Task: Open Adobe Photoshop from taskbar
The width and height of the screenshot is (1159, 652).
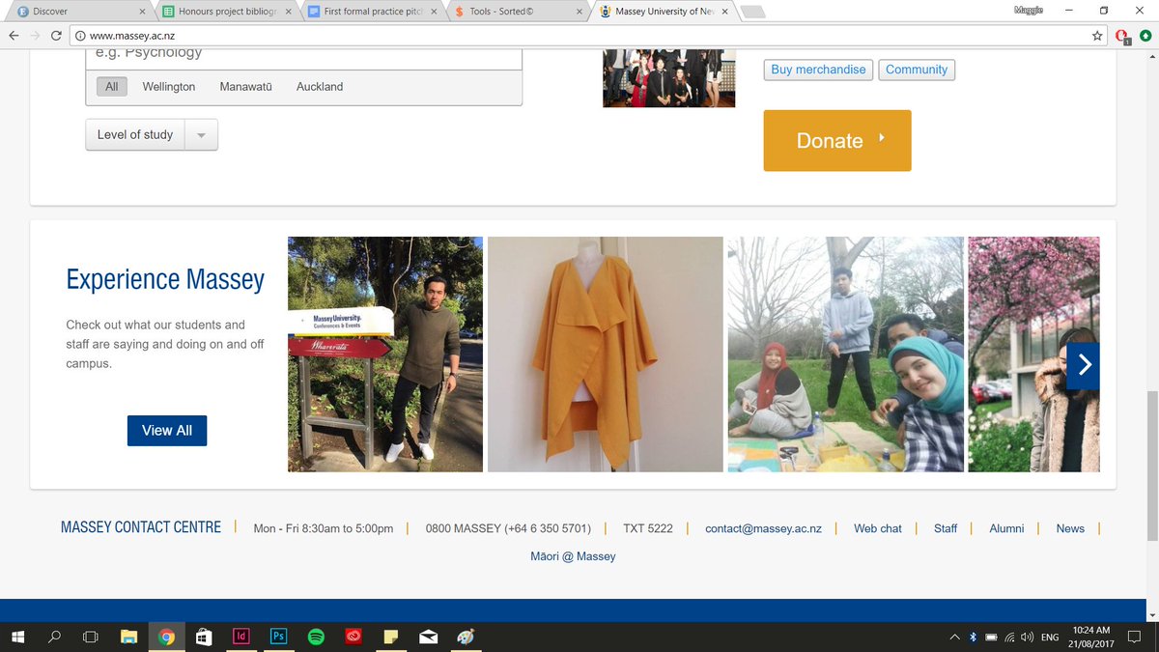Action: pyautogui.click(x=278, y=638)
